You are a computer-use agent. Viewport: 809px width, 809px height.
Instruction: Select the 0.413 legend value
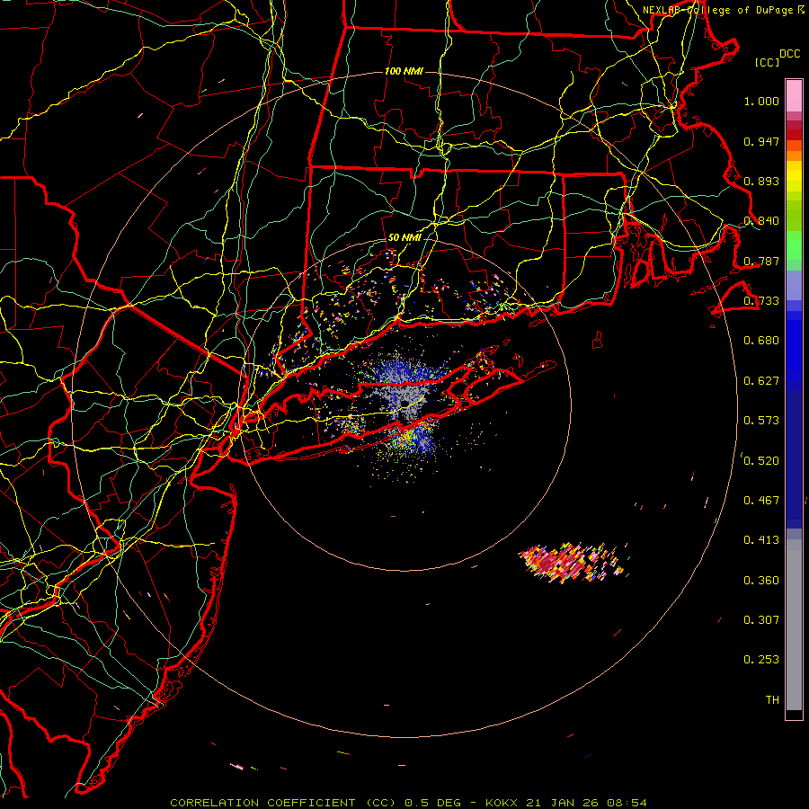click(x=761, y=540)
